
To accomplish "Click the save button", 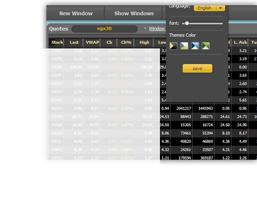I will coord(197,69).
